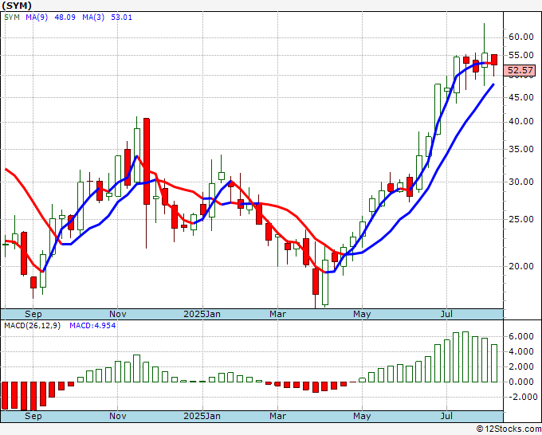Viewport: 542px width, 435px height.
Task: Click the Nov label on price chart axis
Action: pos(117,314)
